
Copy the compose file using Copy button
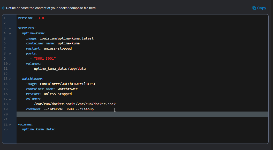pos(259,8)
